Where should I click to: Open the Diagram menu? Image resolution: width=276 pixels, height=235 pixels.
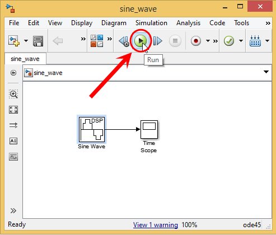coord(114,23)
